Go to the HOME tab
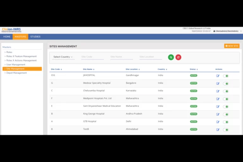This screenshot has height=162, width=243. (7, 37)
